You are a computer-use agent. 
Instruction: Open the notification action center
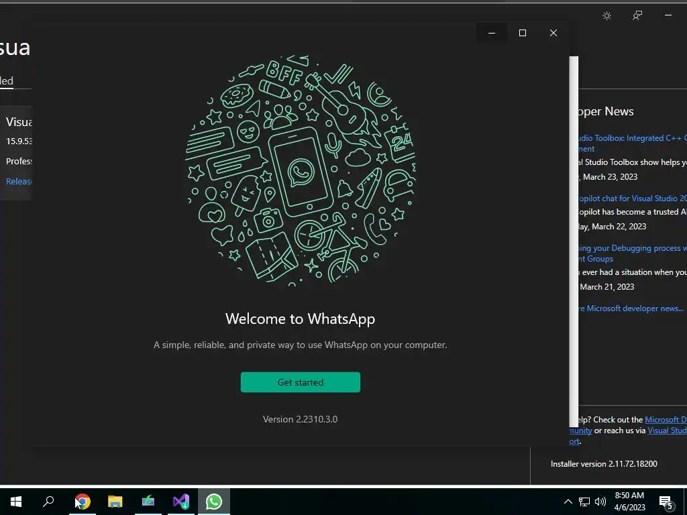666,502
